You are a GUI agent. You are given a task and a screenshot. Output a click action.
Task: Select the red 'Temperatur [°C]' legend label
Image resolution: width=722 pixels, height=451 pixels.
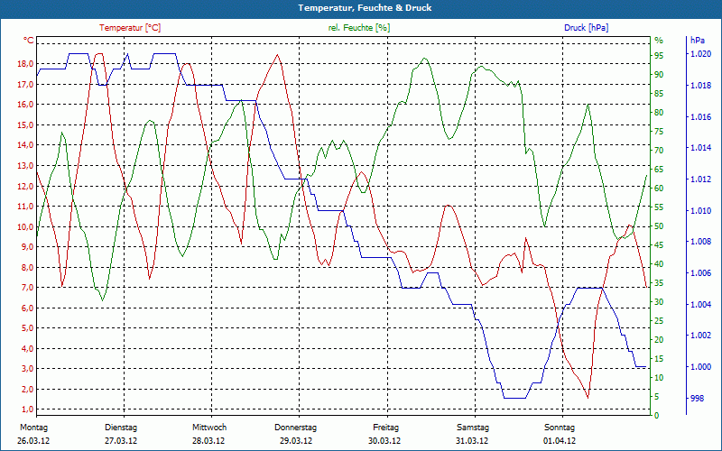130,28
